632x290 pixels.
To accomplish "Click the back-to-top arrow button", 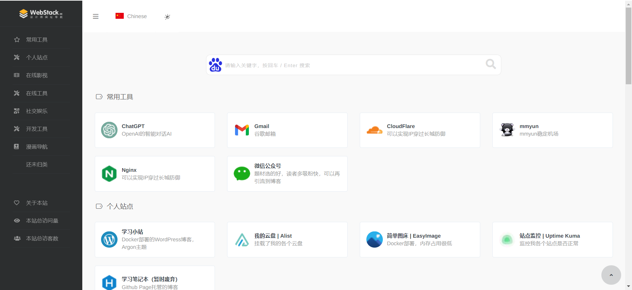I will pos(611,275).
